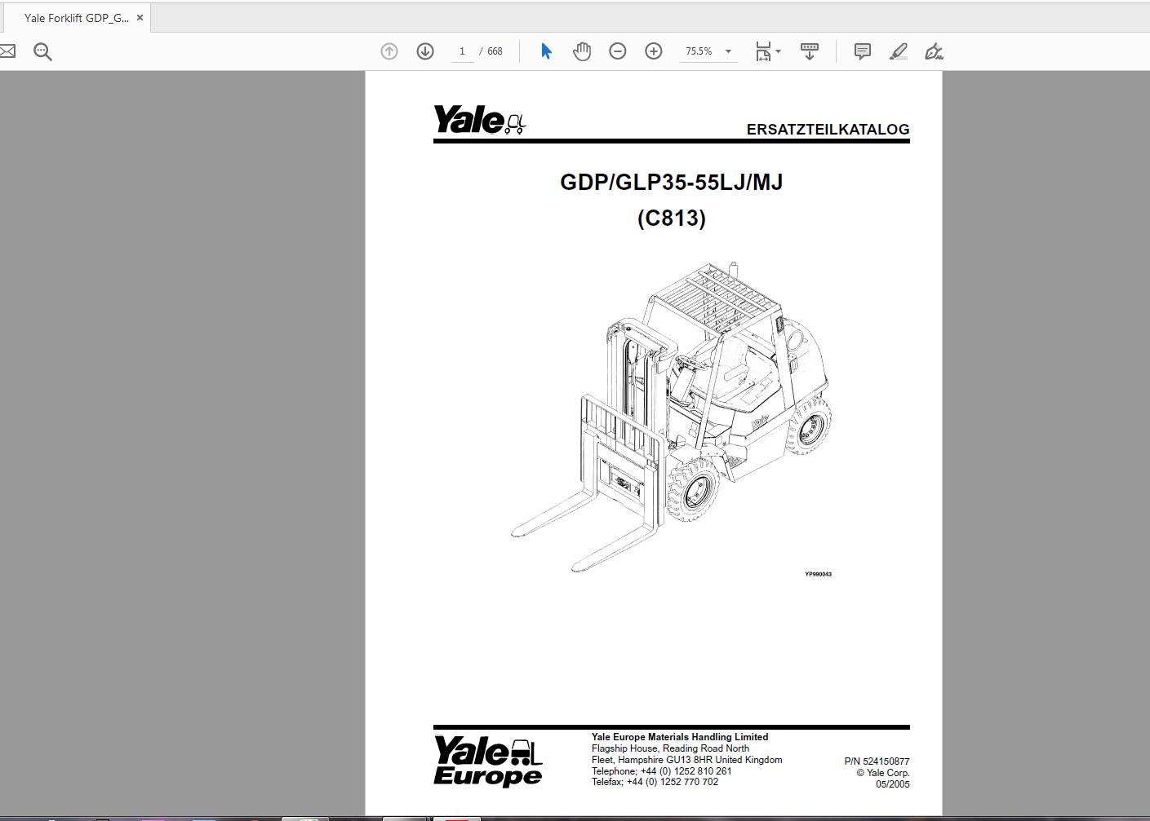Activate the hand pan tool
Screen dimensions: 1150x821
pyautogui.click(x=582, y=51)
